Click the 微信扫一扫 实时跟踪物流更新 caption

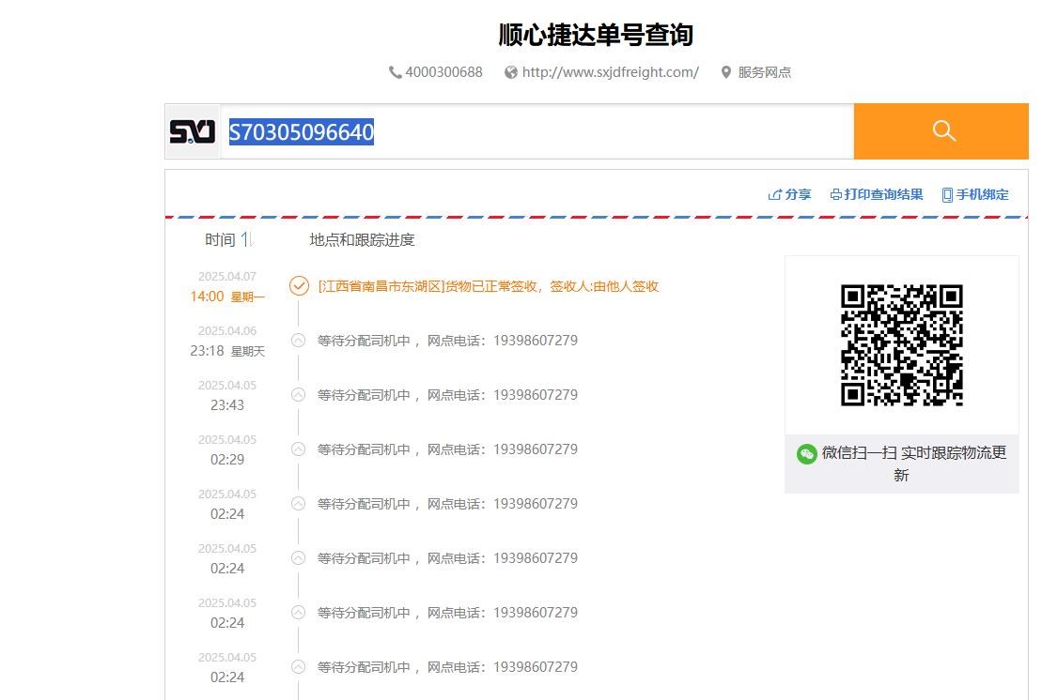pos(913,464)
